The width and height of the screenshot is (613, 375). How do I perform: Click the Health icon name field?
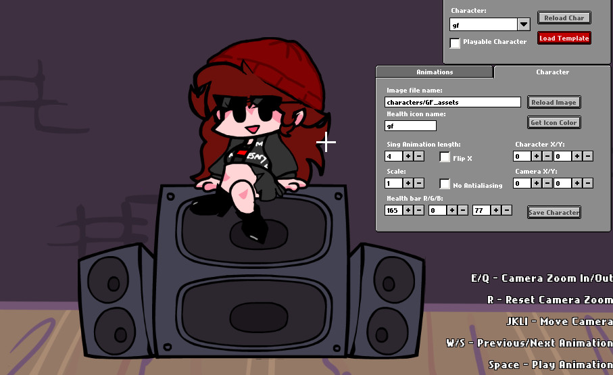click(x=410, y=126)
